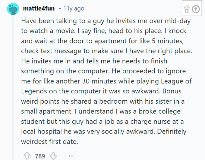
Task: Click the circled up-arrow icon at top right
Action: [195, 9]
